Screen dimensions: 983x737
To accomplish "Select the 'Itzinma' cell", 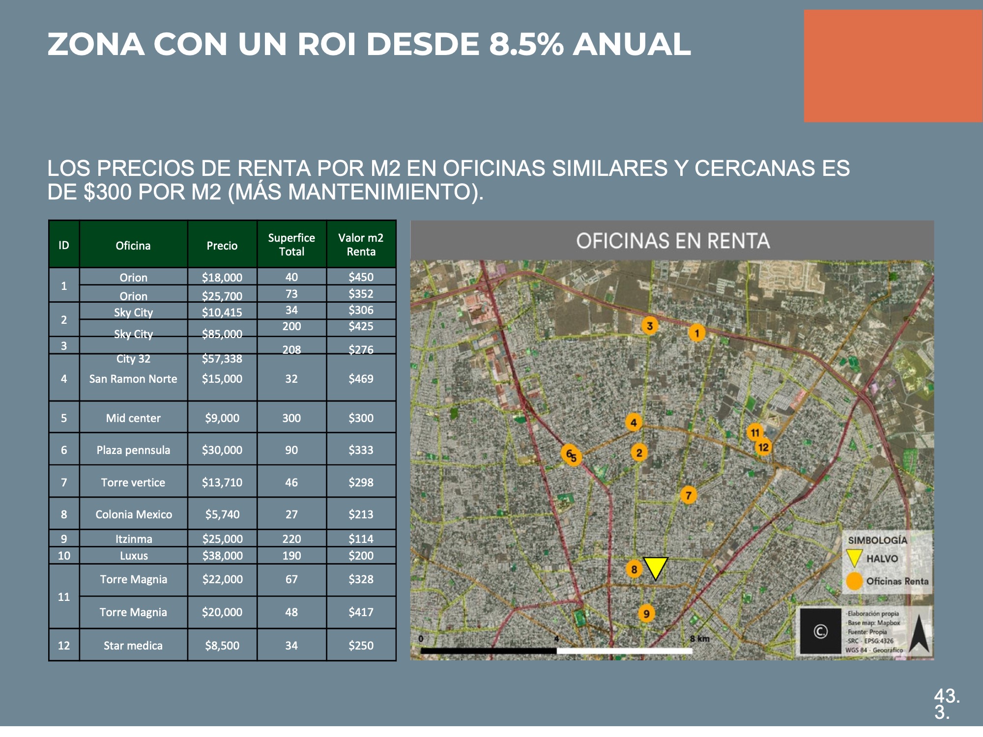I will pos(133,539).
